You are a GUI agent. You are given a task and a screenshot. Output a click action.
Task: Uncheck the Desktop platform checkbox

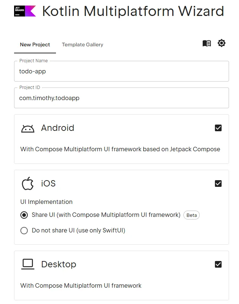pyautogui.click(x=218, y=264)
